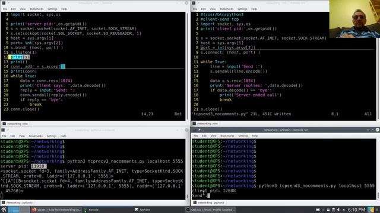The image size is (380, 213).
Task: Select the first virtual desktop in pager
Action: click(14, 209)
